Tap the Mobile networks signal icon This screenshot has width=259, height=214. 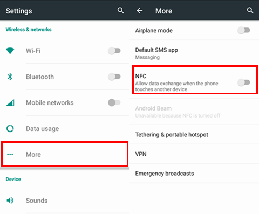(x=10, y=103)
